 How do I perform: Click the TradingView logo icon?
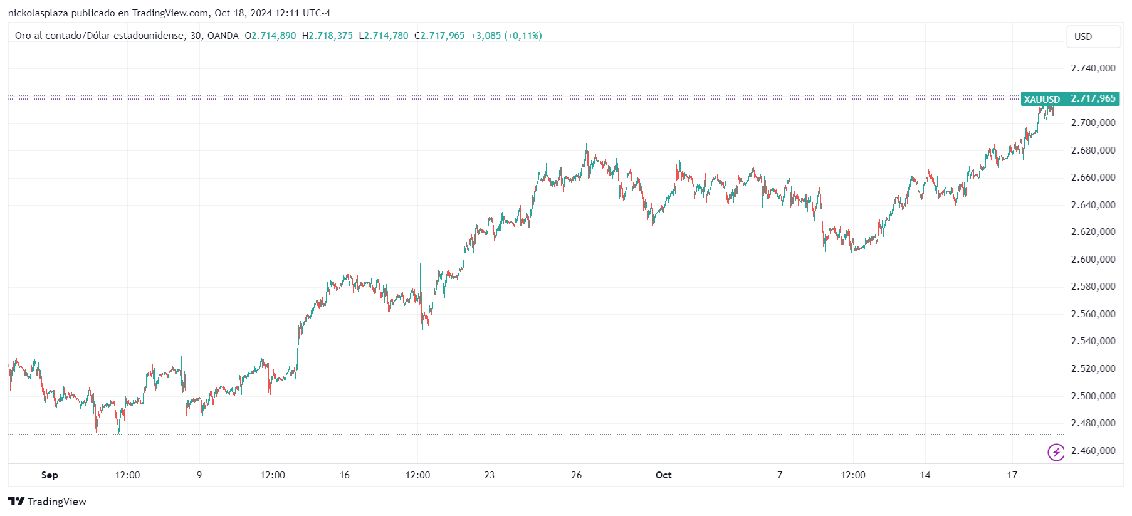click(16, 502)
